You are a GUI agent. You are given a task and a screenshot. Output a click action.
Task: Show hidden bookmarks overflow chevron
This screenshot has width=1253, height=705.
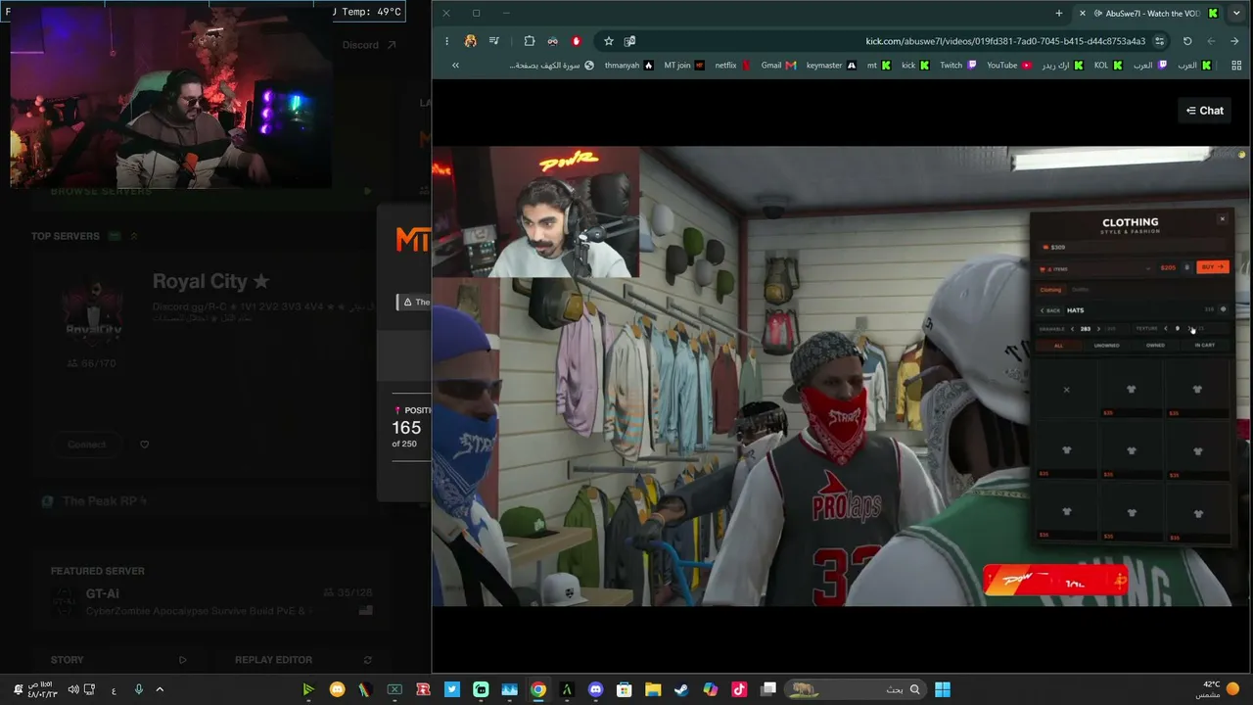coord(455,66)
